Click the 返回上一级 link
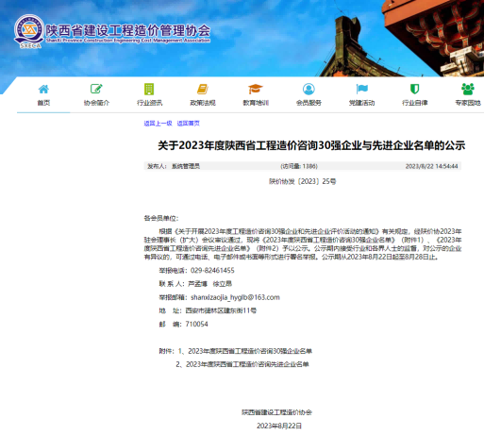 click(x=158, y=124)
